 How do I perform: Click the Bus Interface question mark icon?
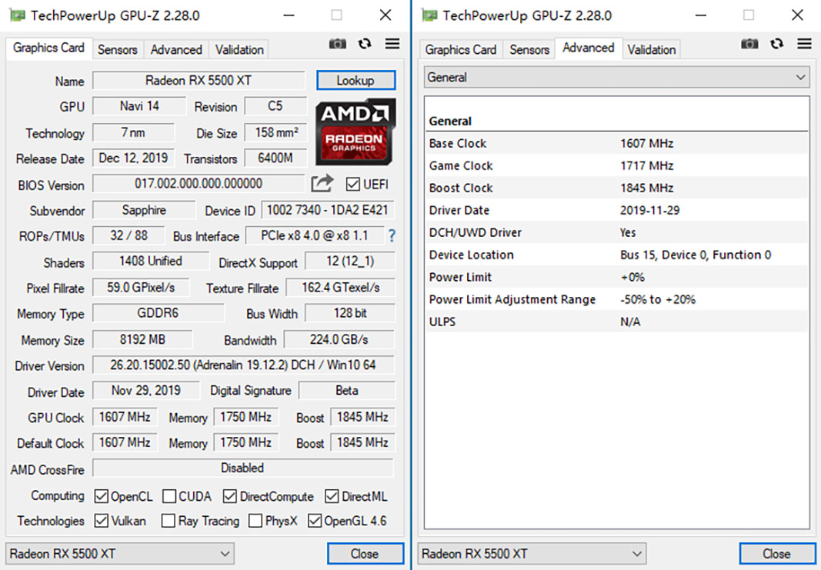392,236
